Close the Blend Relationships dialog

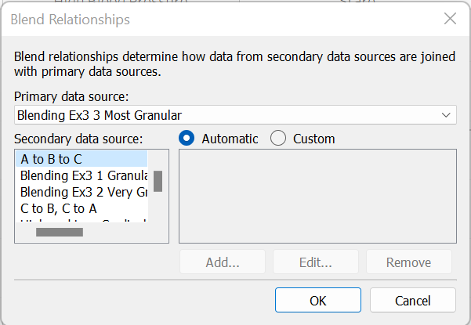(449, 20)
